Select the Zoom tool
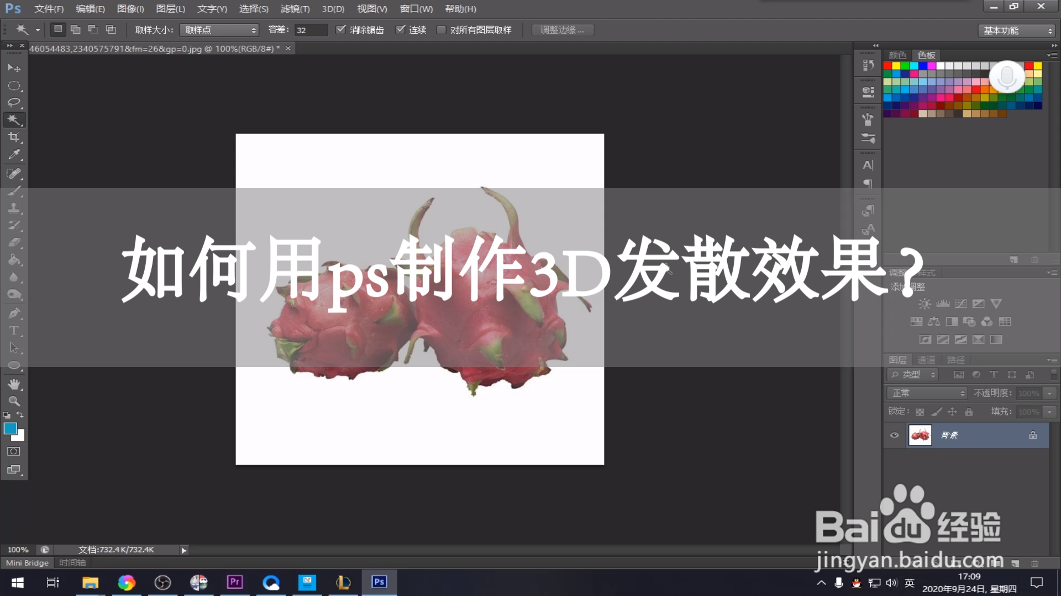The width and height of the screenshot is (1061, 596). (14, 401)
